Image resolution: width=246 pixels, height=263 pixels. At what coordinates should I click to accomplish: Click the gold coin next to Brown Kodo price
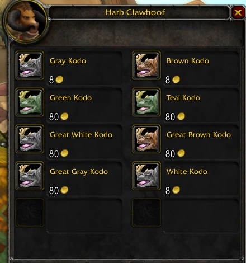[176, 79]
